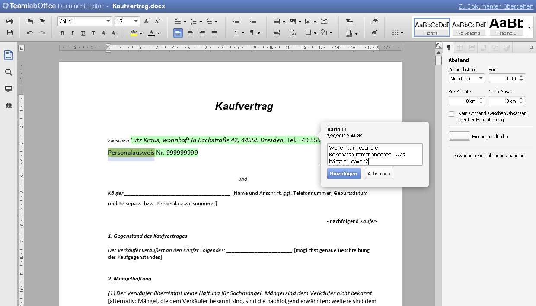Click the Insert text box icon
Viewport: 536px width, 306px height.
pos(324,21)
